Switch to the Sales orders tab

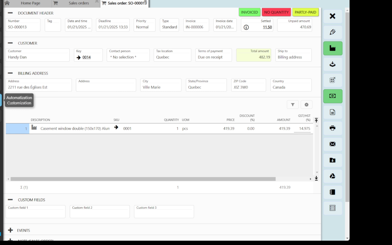[79, 3]
